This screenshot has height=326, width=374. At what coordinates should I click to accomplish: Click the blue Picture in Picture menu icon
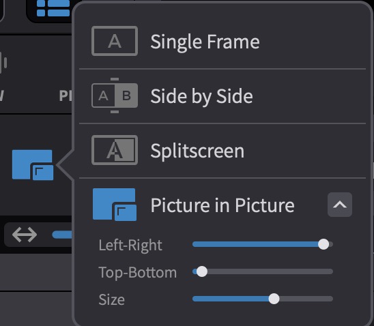click(x=115, y=205)
